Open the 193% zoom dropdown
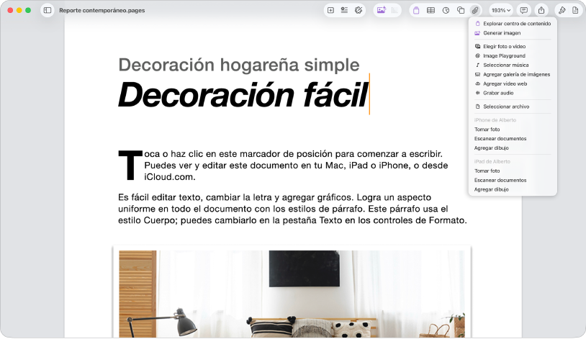Viewport: 586px width, 339px height. tap(501, 11)
